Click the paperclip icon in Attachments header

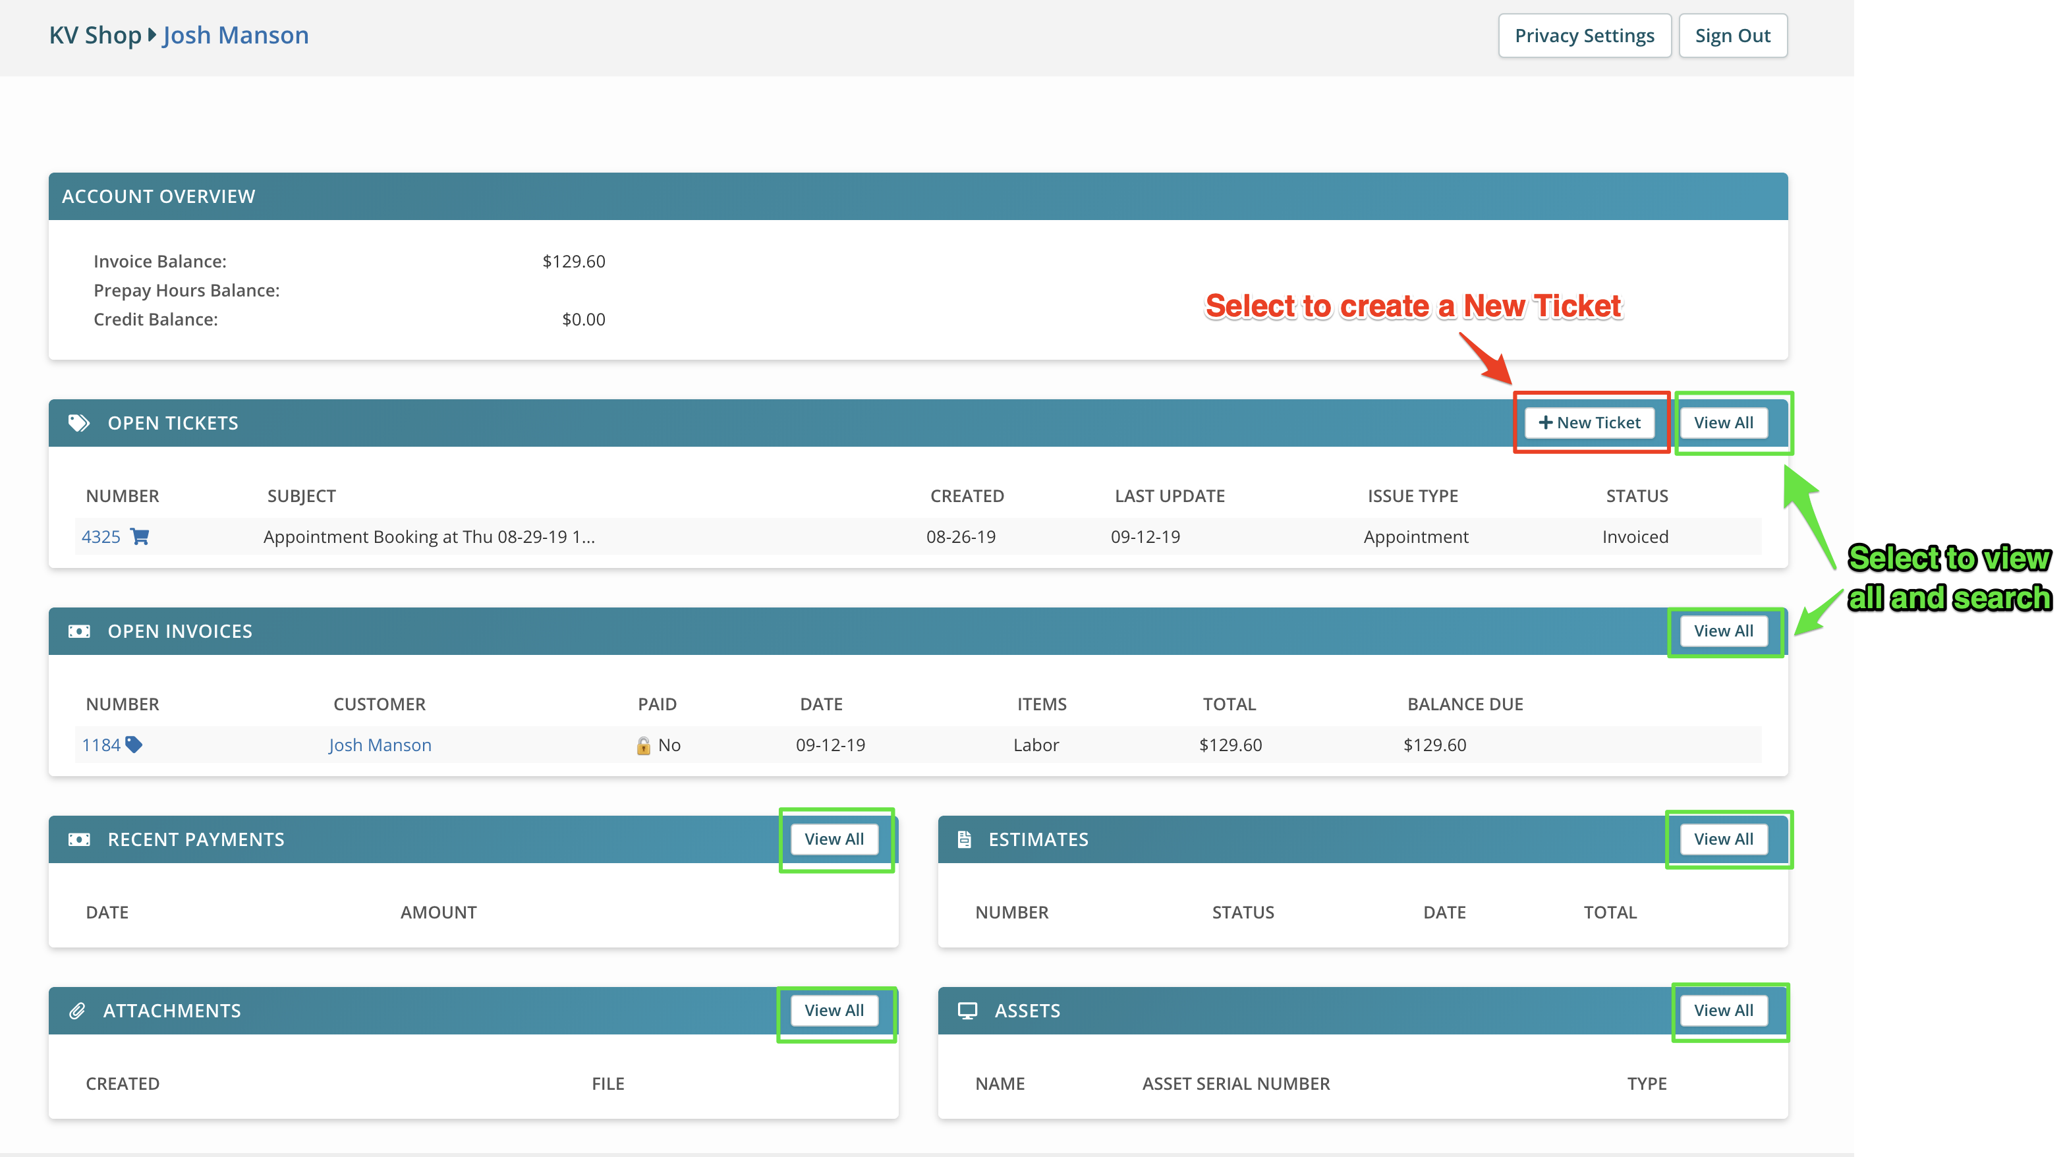click(77, 1010)
